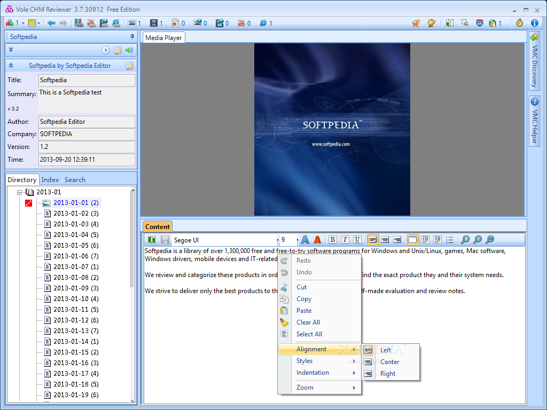Open the VMC Helper side tab
This screenshot has height=410, width=547.
(534, 121)
